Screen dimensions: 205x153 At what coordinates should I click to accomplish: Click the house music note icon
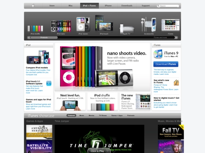click(x=176, y=82)
